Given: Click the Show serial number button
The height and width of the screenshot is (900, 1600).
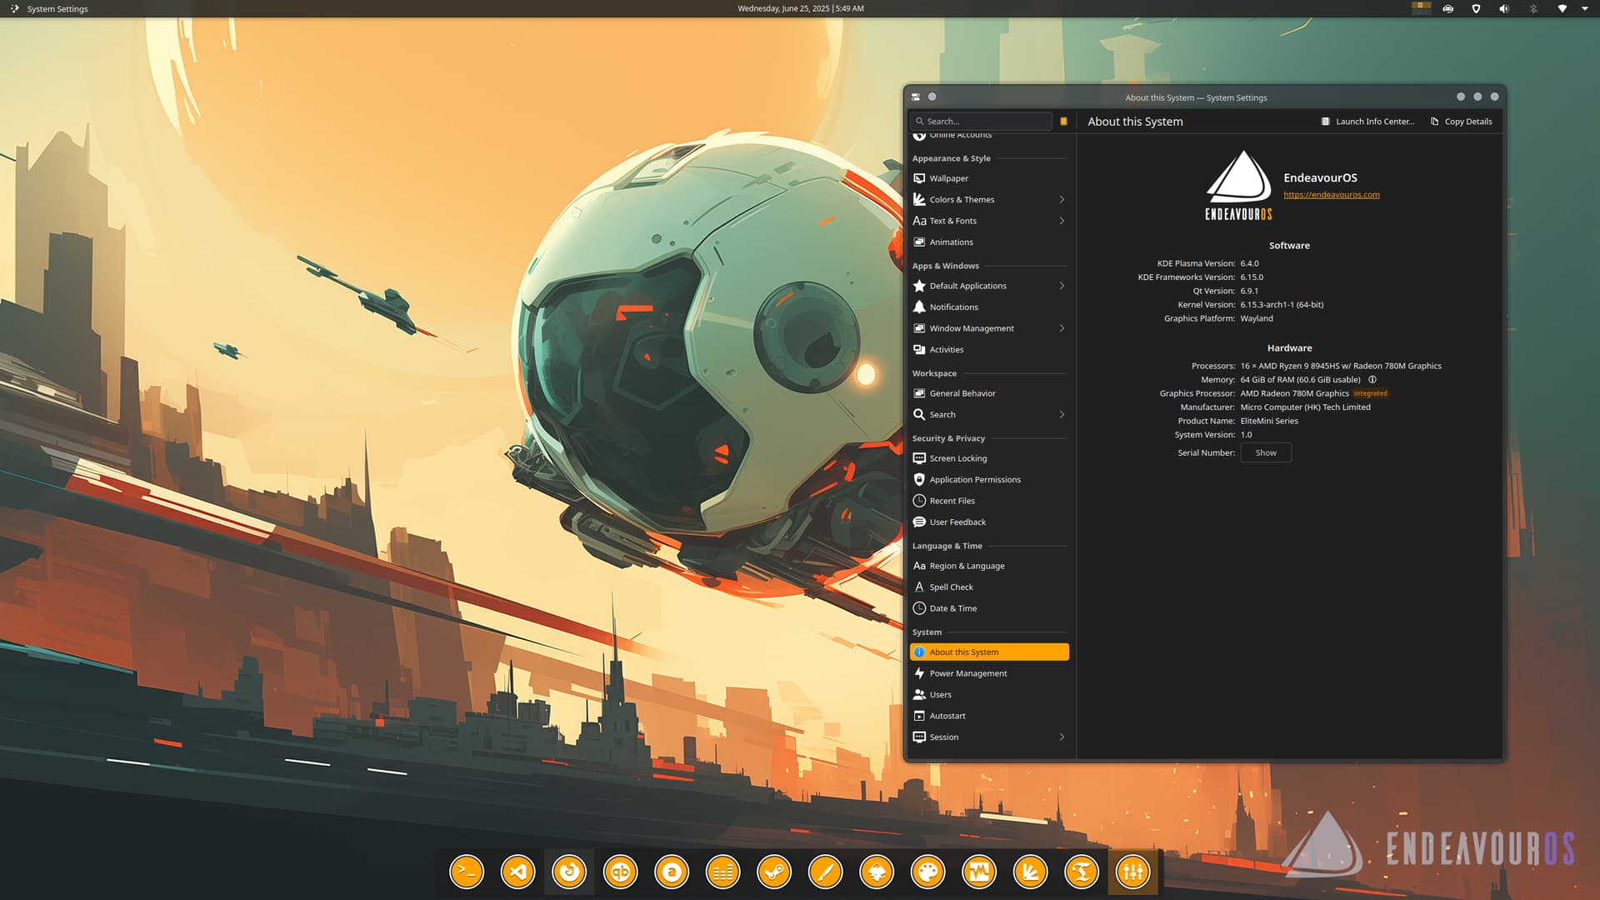Looking at the screenshot, I should (x=1265, y=453).
